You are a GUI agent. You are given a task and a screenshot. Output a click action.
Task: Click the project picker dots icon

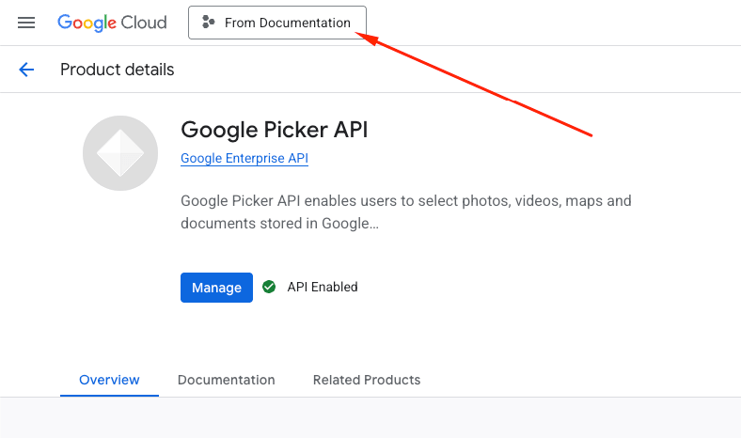pyautogui.click(x=209, y=23)
